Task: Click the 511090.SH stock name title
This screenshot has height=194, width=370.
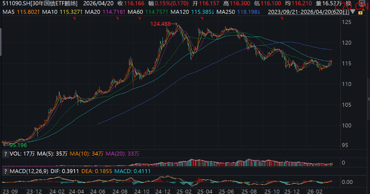Action: [x=40, y=4]
